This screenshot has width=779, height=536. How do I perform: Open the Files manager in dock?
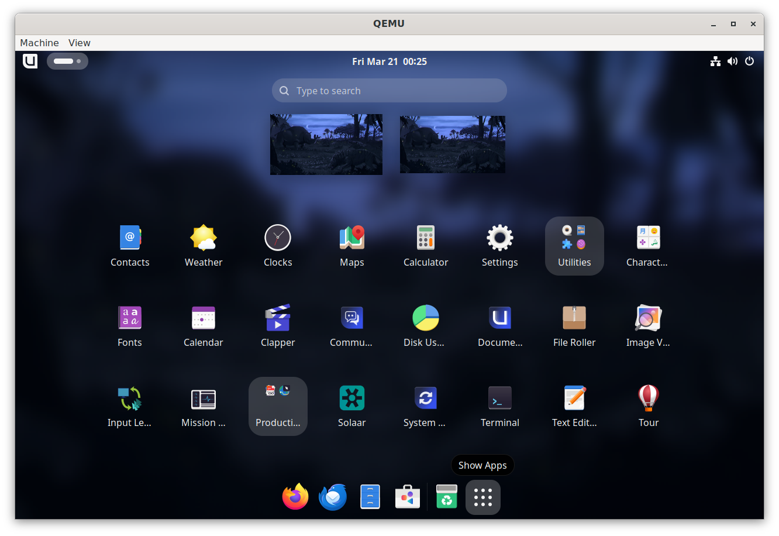click(370, 497)
